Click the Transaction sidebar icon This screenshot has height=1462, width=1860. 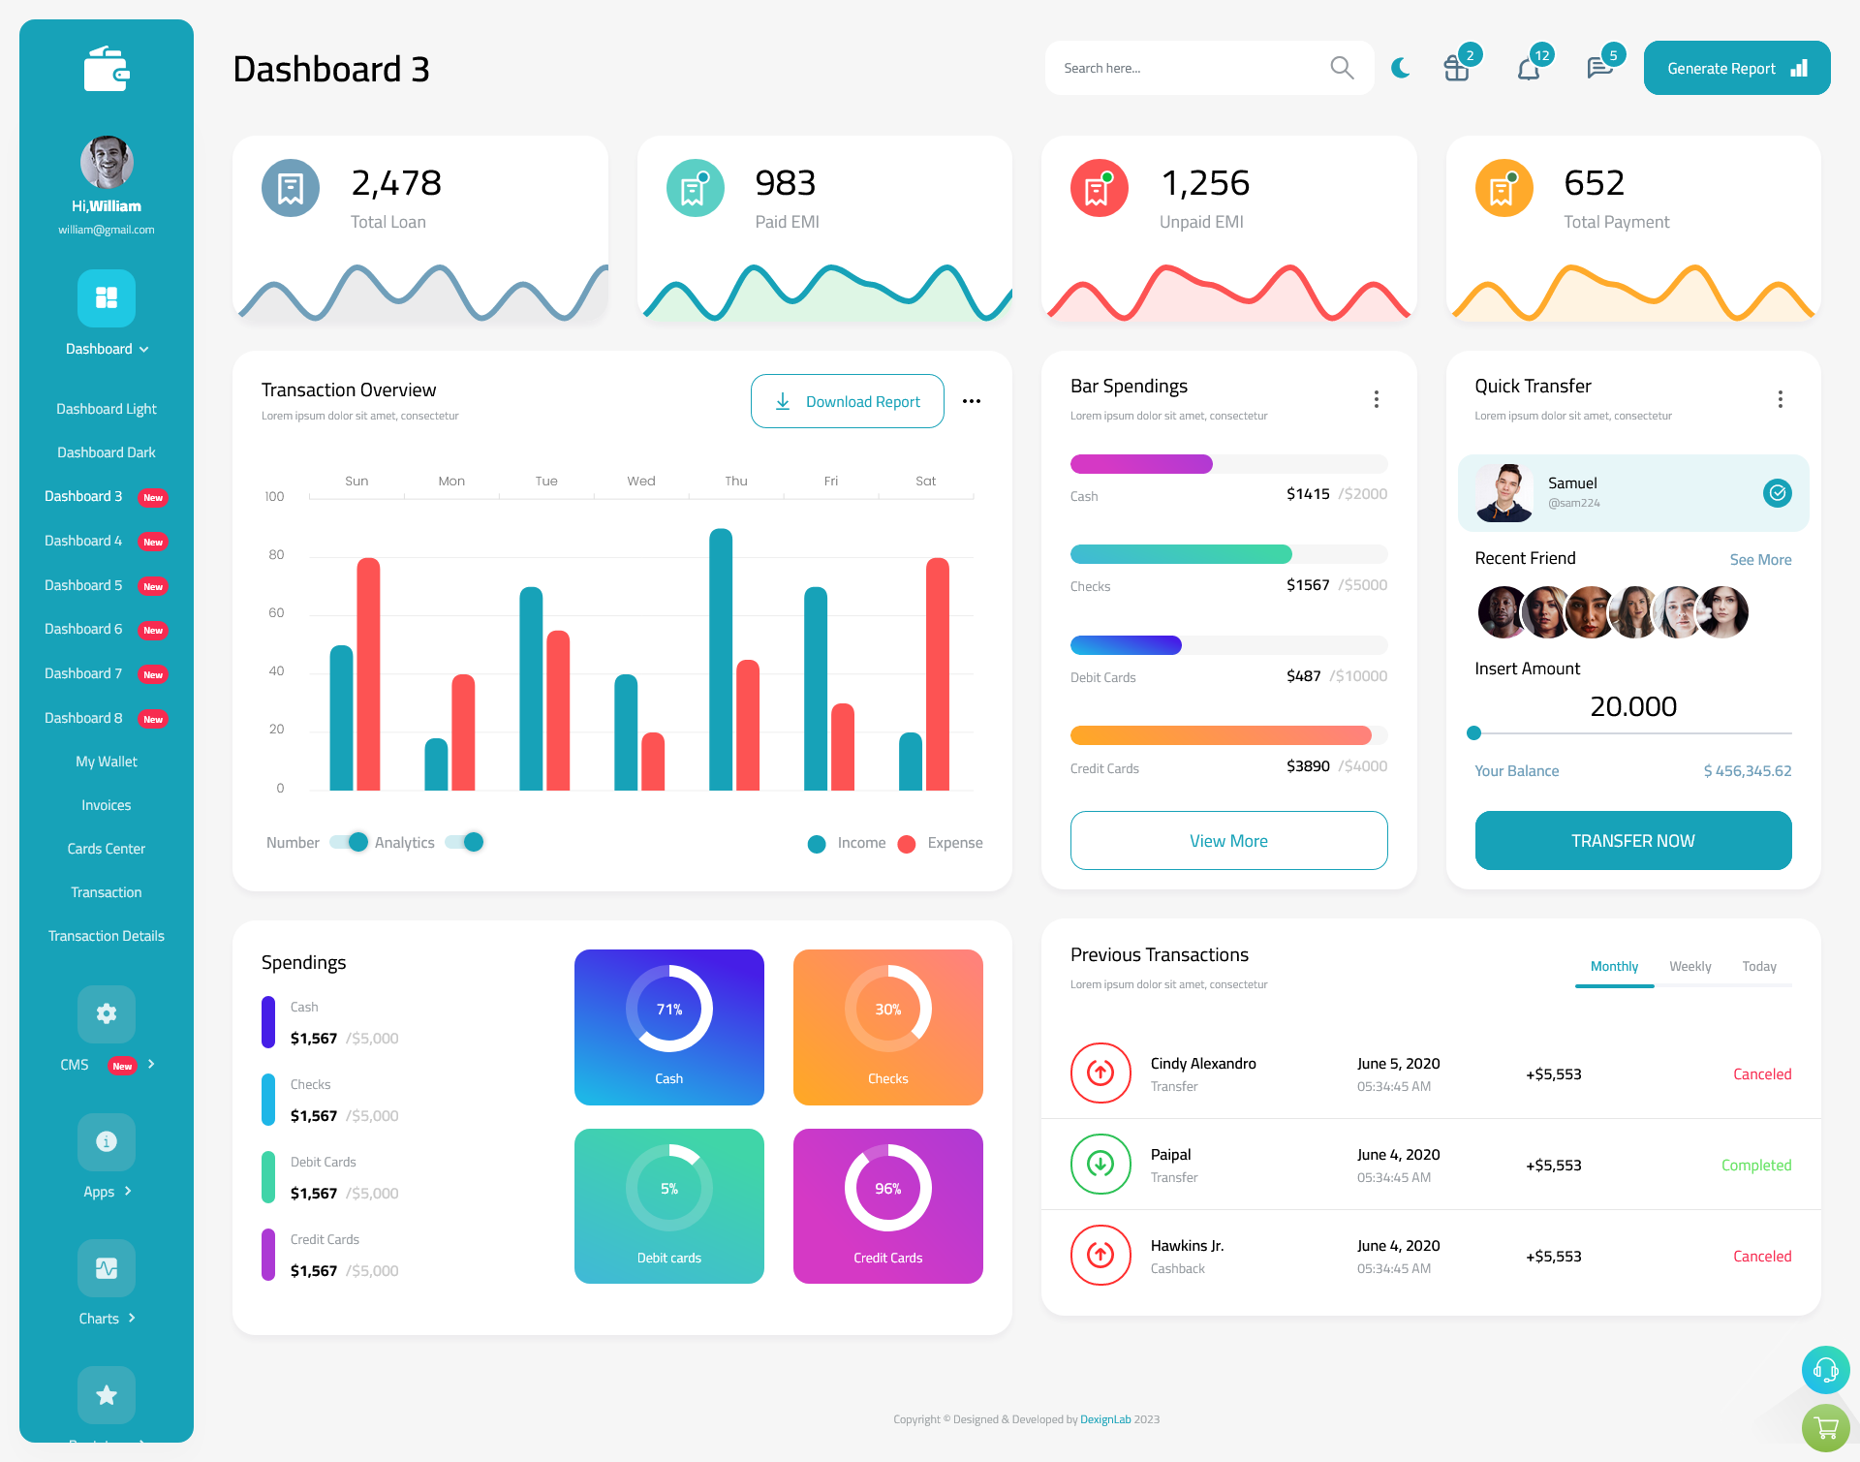[105, 891]
